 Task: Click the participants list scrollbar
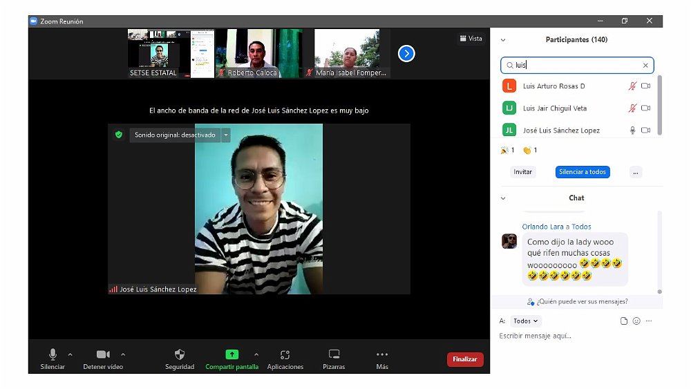point(659,104)
